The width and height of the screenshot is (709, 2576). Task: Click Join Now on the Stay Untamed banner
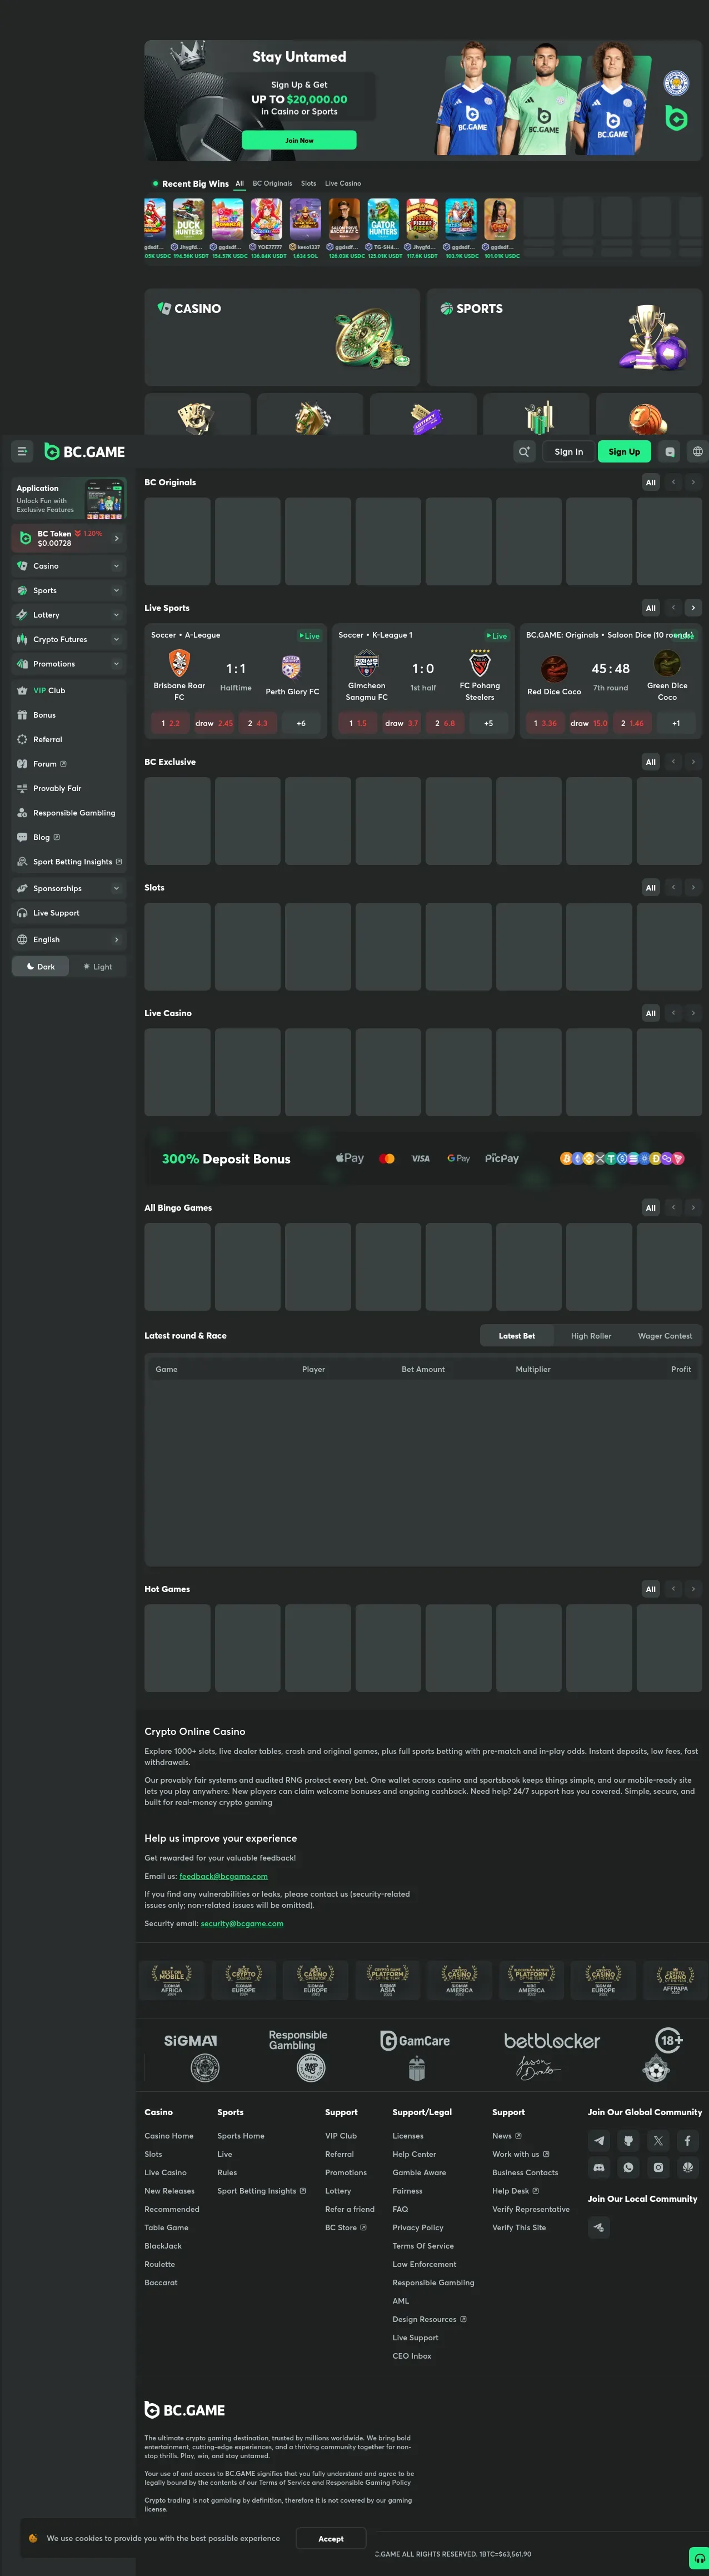(x=299, y=140)
